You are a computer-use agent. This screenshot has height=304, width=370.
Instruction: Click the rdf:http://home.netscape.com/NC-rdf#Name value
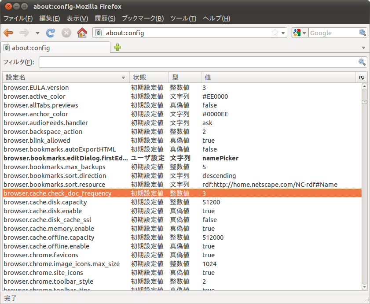(270, 185)
